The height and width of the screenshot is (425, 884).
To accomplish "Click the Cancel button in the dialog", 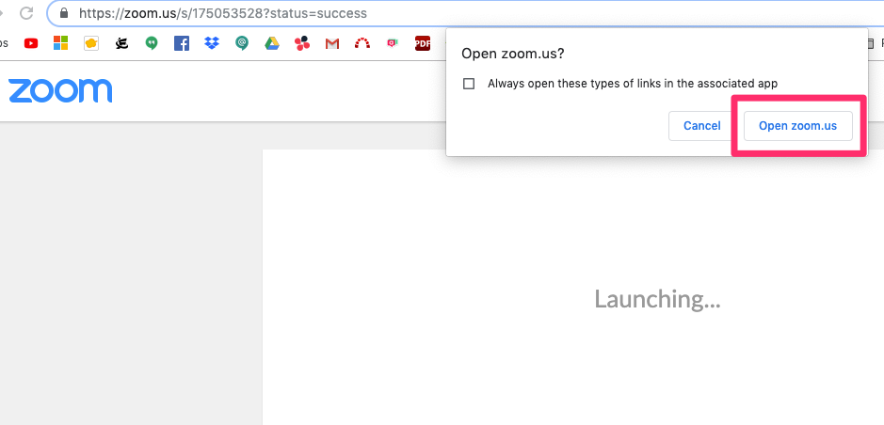I will tap(702, 126).
